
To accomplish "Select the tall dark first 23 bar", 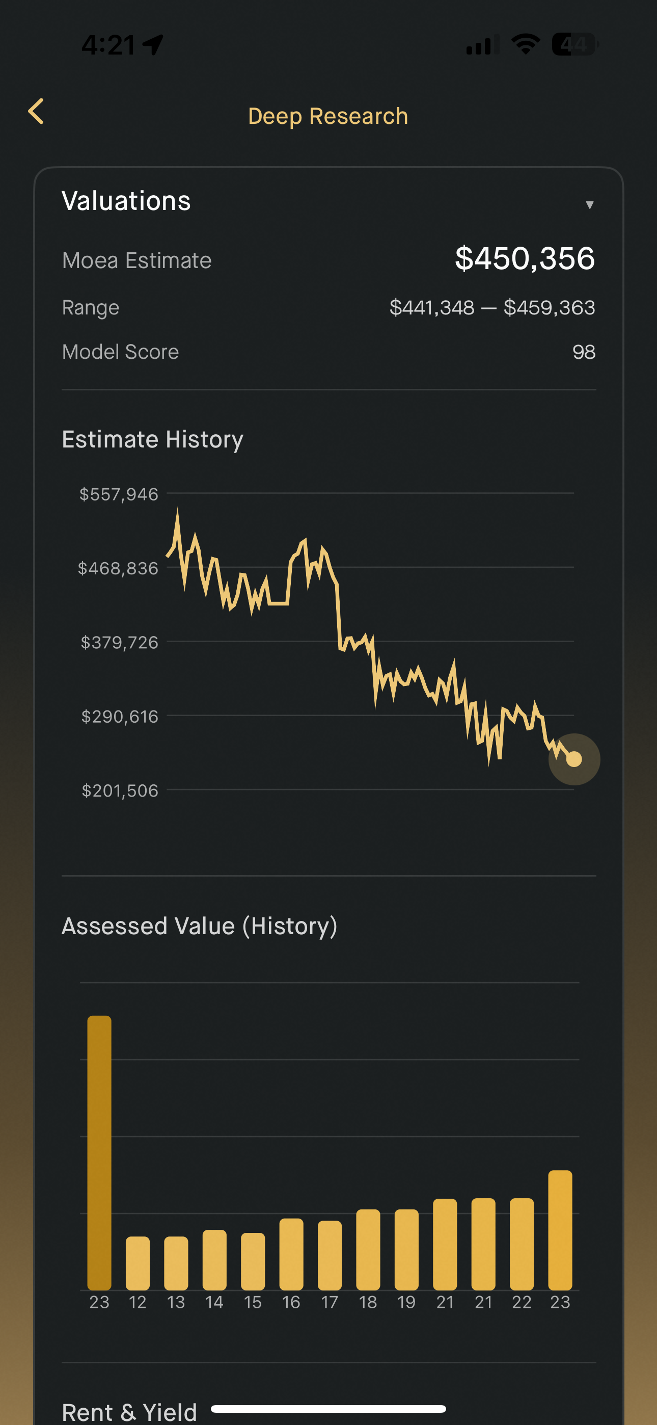I will click(x=99, y=1152).
